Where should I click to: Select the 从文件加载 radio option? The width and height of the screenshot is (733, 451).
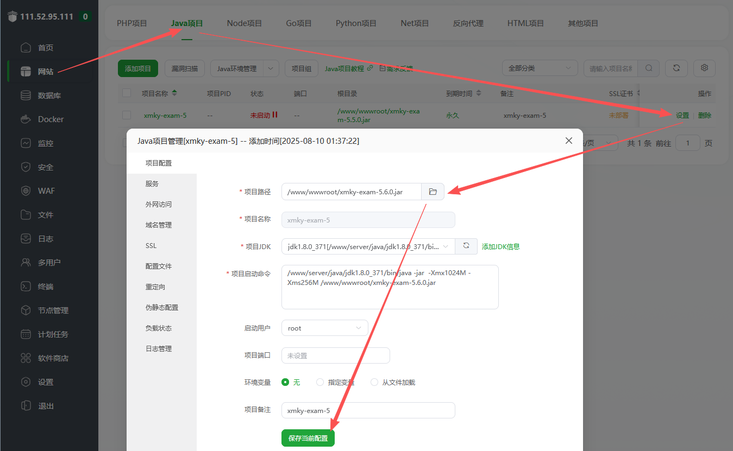pyautogui.click(x=374, y=382)
